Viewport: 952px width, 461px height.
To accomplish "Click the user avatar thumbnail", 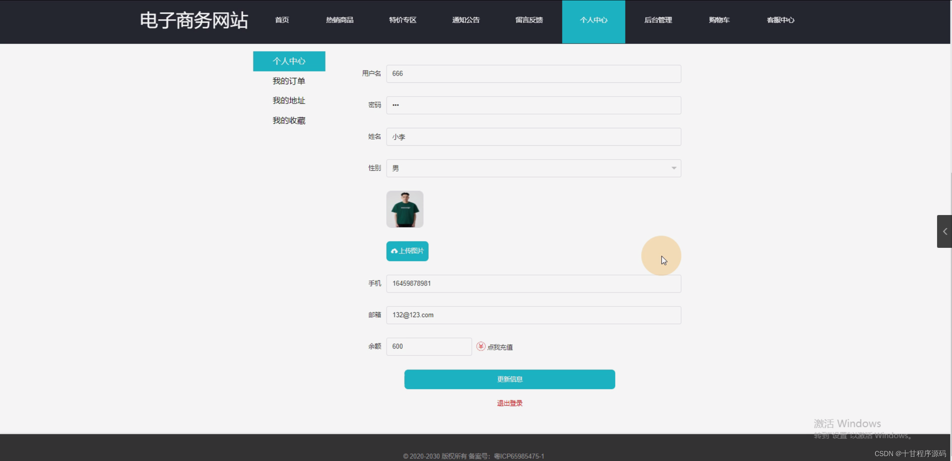I will coord(405,209).
